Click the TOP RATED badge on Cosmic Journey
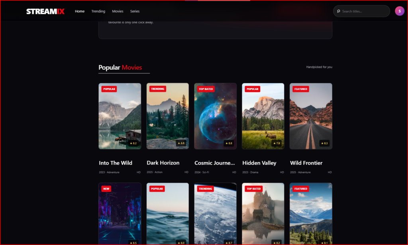Screen dimensions: 408x245 click(x=206, y=89)
